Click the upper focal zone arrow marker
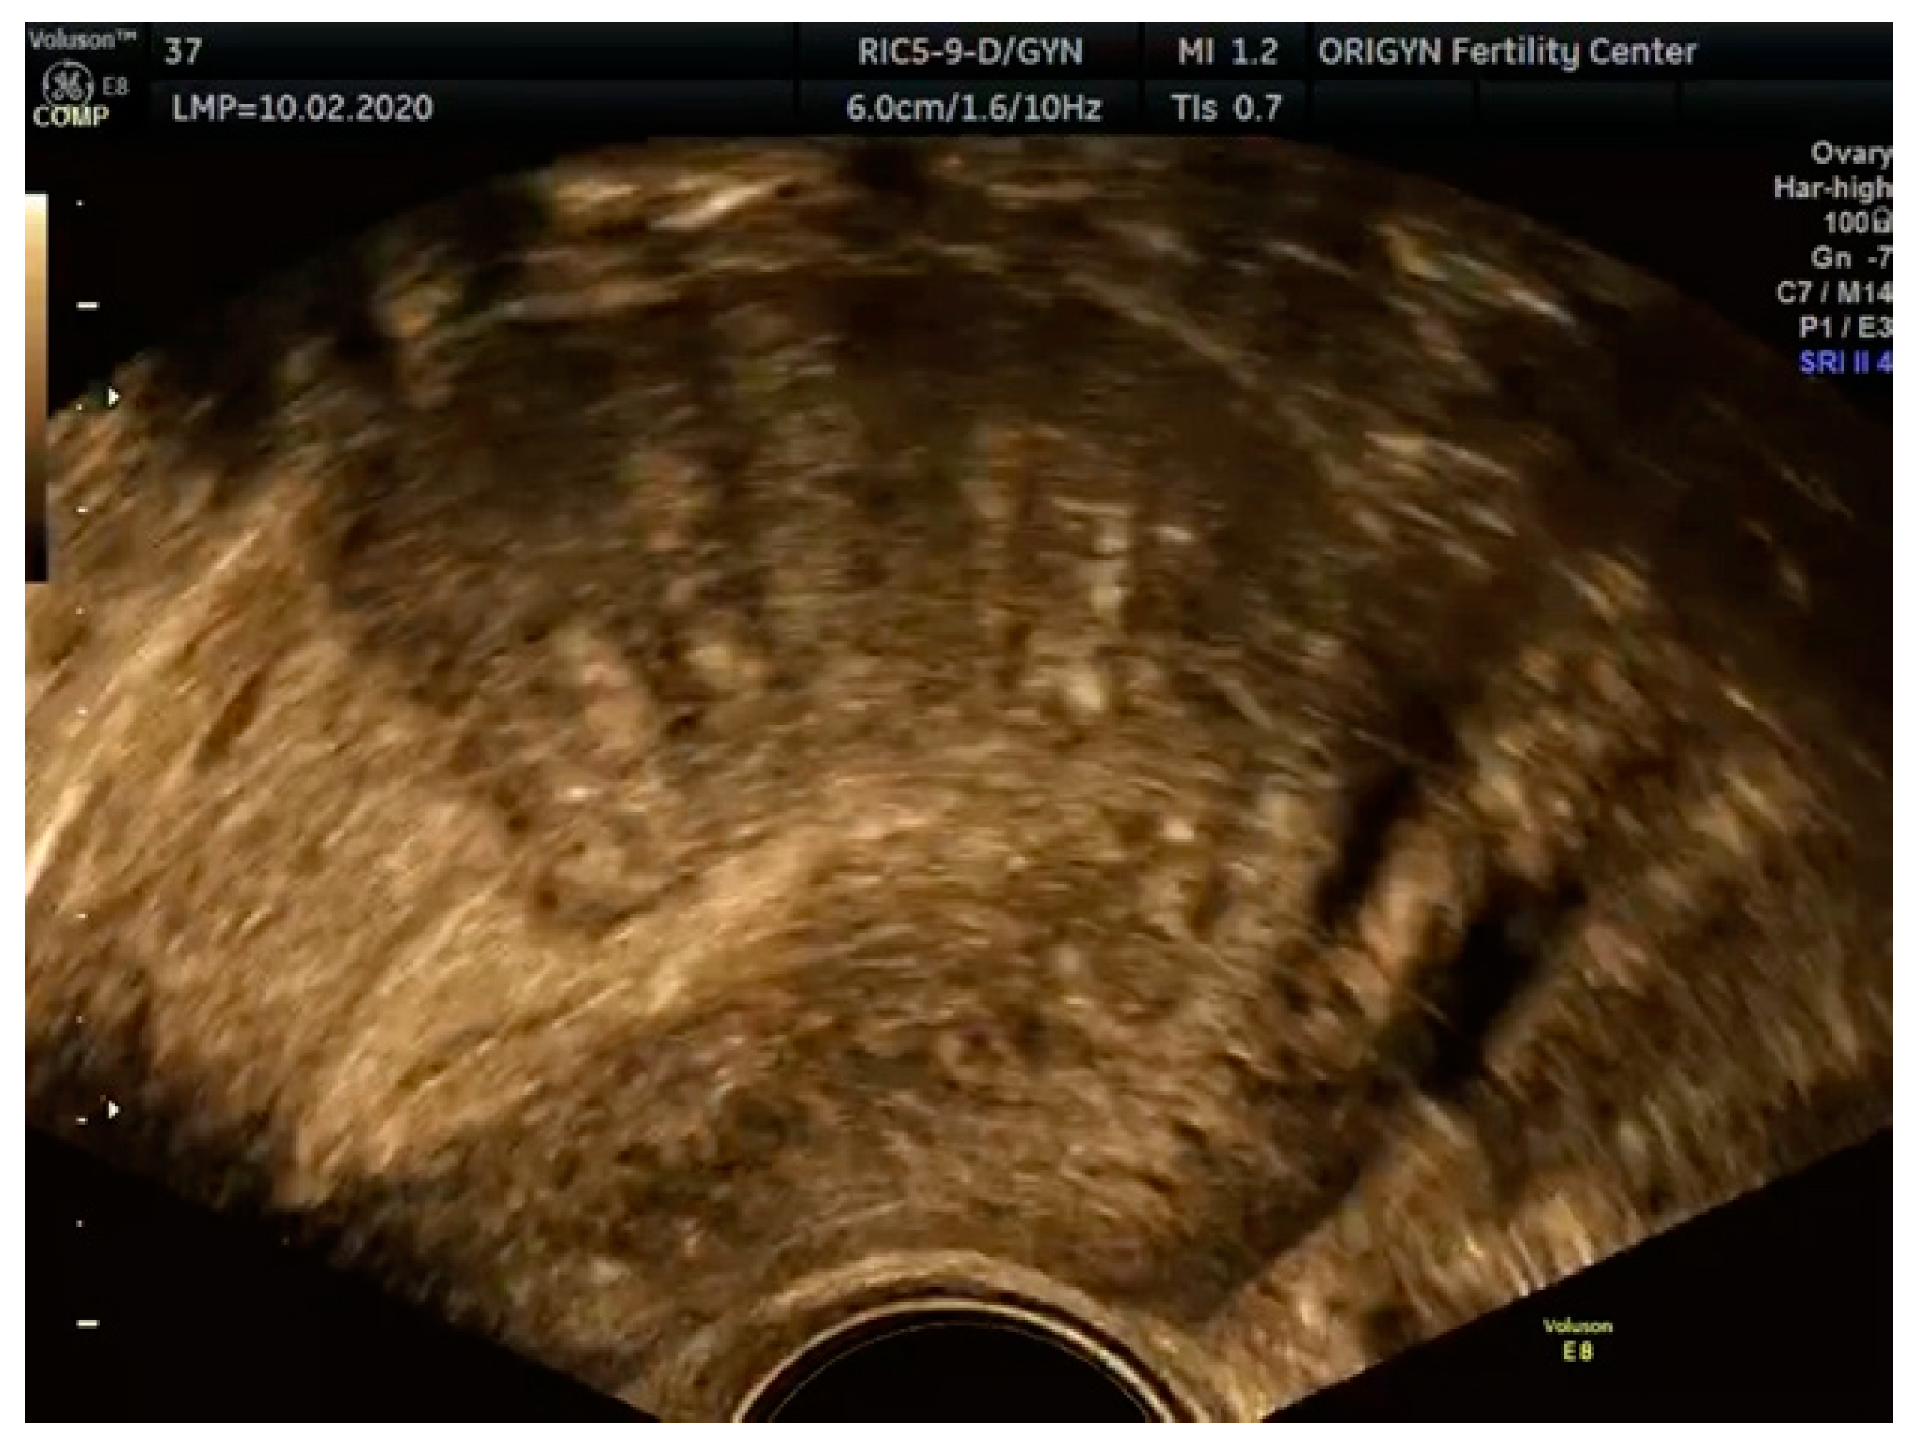The image size is (1917, 1451). pyautogui.click(x=113, y=397)
